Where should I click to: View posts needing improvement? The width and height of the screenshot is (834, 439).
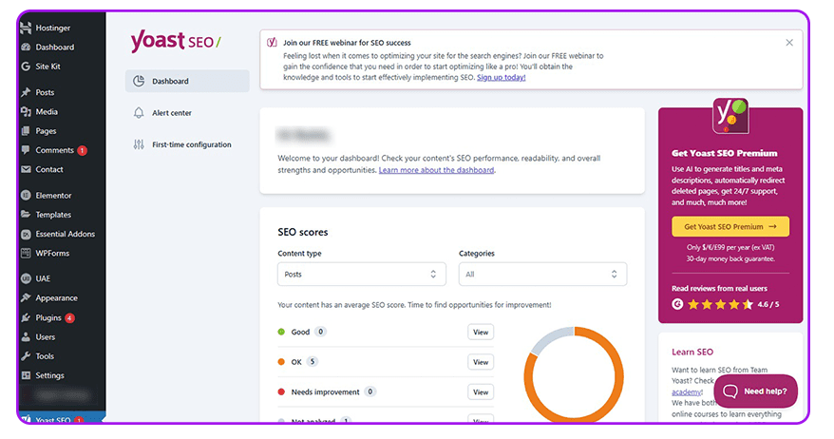(481, 392)
